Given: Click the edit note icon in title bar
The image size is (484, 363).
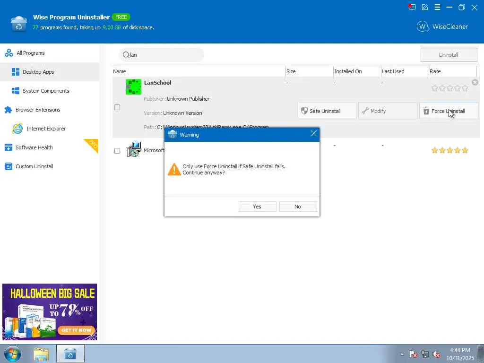Looking at the screenshot, I should pyautogui.click(x=425, y=7).
